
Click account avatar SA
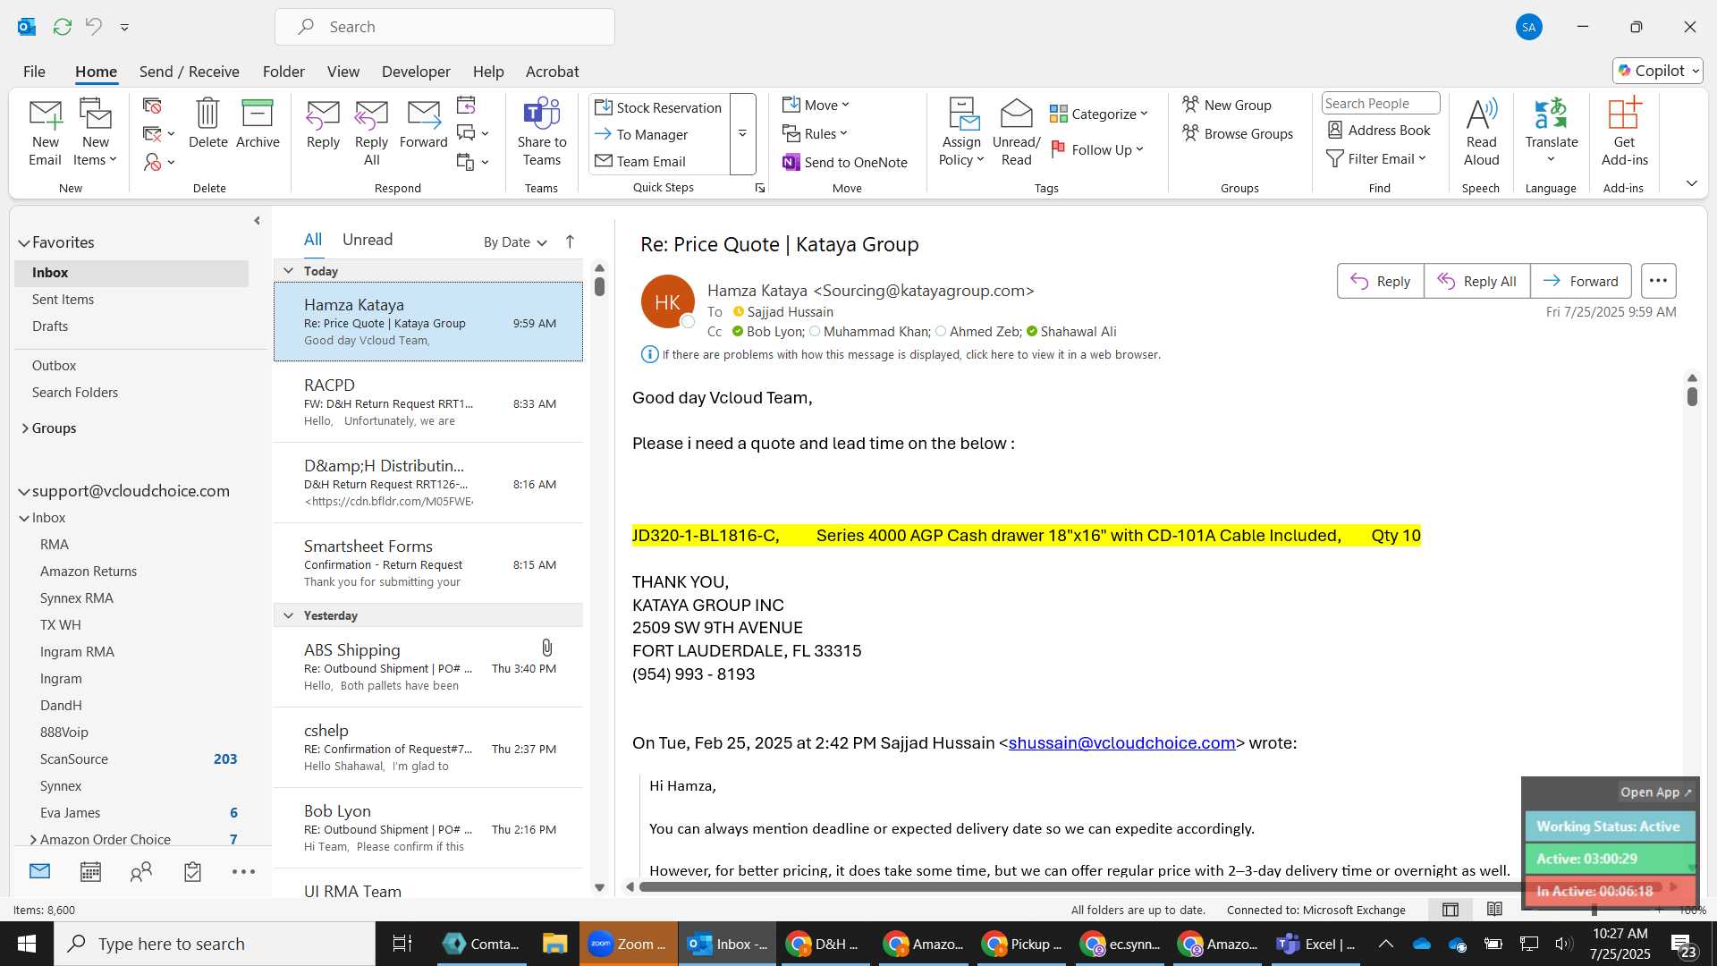pos(1529,27)
